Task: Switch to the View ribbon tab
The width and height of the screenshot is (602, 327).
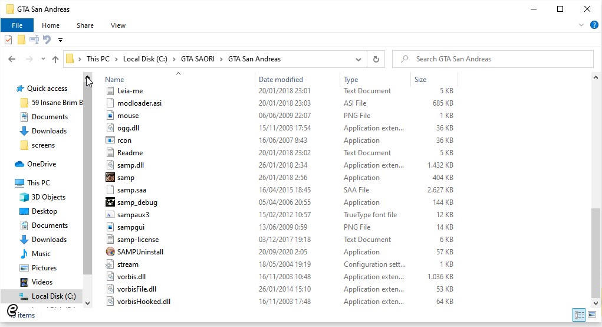Action: (118, 25)
